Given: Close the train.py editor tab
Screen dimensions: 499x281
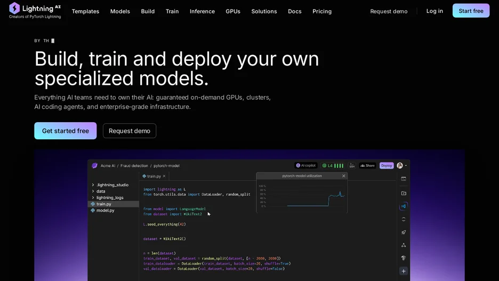Looking at the screenshot, I should (164, 176).
